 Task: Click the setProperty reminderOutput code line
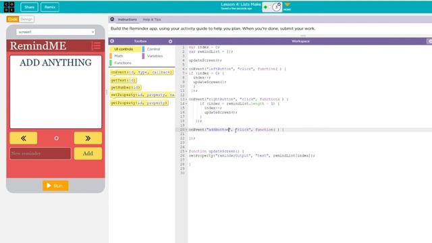coord(252,156)
